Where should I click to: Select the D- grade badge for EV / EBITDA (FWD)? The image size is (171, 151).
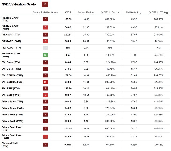pyautogui.click(x=45, y=82)
